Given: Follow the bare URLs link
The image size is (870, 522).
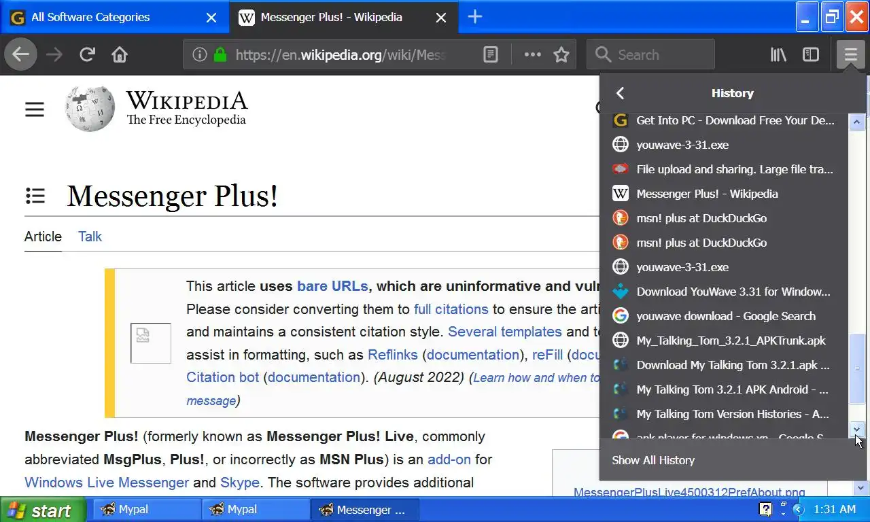Looking at the screenshot, I should (x=332, y=286).
